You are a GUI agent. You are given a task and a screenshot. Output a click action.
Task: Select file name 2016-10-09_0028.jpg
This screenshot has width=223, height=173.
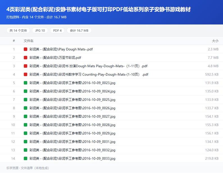click(x=72, y=125)
